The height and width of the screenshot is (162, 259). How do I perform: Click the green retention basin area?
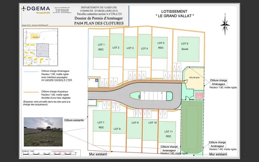tap(192, 127)
